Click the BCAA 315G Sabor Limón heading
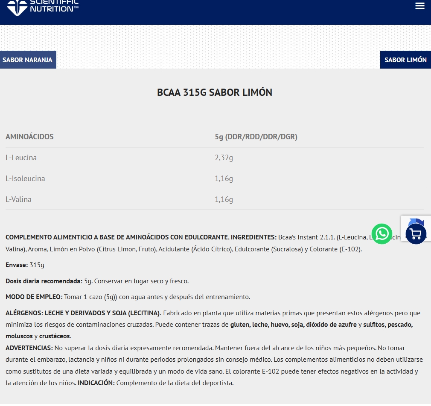431x406 pixels. coord(215,92)
